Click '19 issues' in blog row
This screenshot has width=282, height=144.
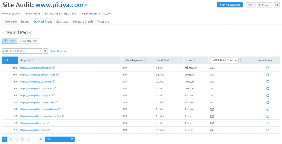pos(190,81)
